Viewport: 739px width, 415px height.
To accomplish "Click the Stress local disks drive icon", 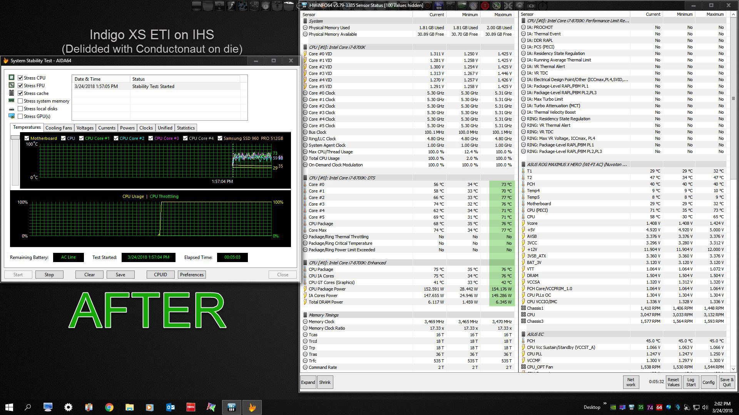I will point(12,109).
